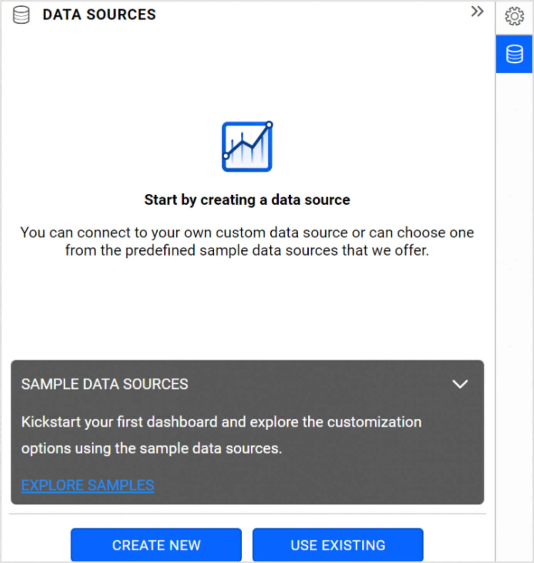Click the DATA SOURCES panel title
This screenshot has height=563, width=534.
coord(99,15)
